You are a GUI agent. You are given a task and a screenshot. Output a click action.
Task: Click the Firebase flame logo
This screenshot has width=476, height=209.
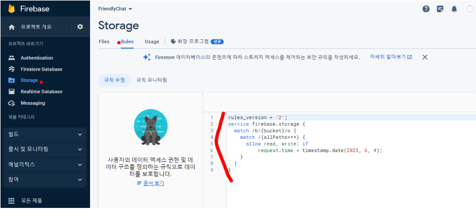pos(12,9)
